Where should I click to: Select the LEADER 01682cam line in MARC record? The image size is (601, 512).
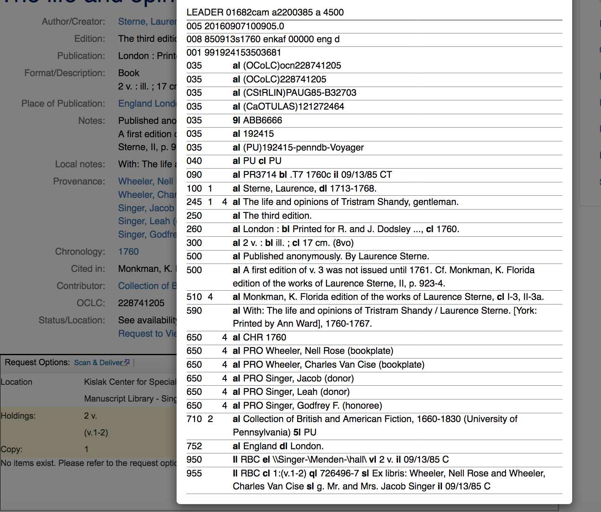tap(374, 13)
